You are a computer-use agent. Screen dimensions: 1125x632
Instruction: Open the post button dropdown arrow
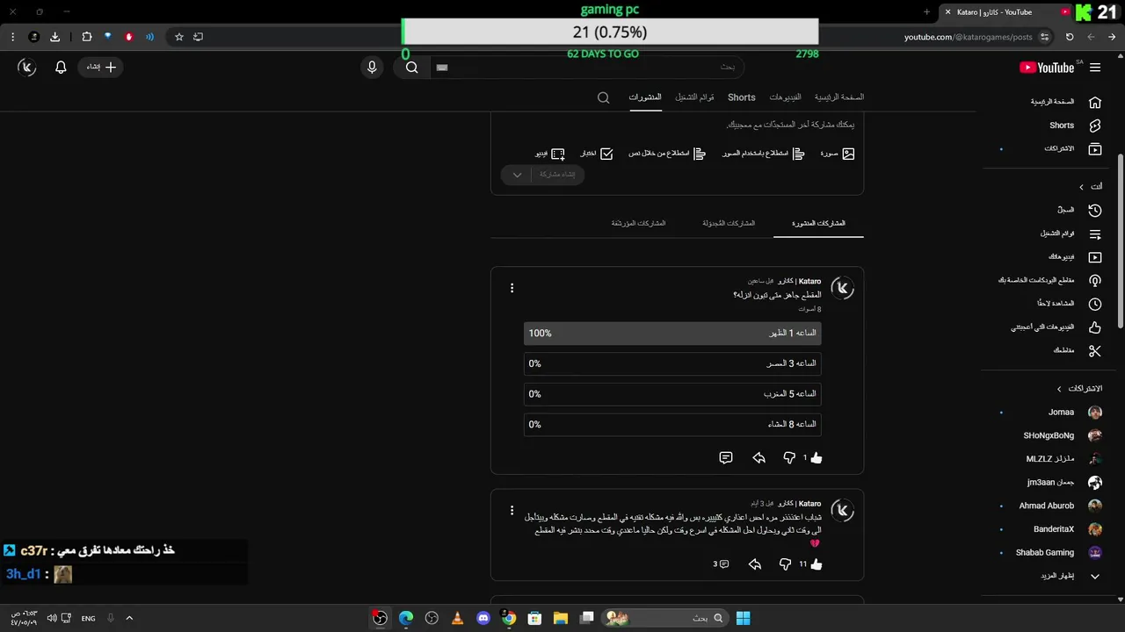click(x=517, y=175)
